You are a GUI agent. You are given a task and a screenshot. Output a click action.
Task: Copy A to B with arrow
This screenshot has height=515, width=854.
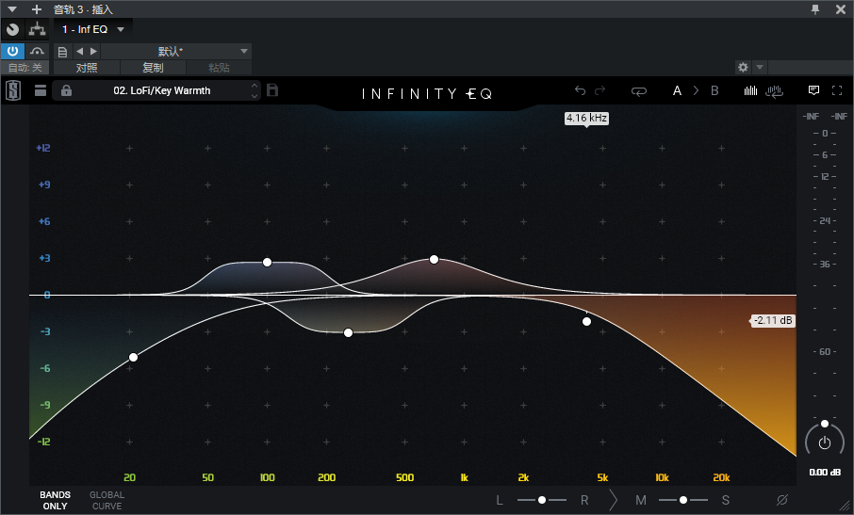(x=696, y=90)
